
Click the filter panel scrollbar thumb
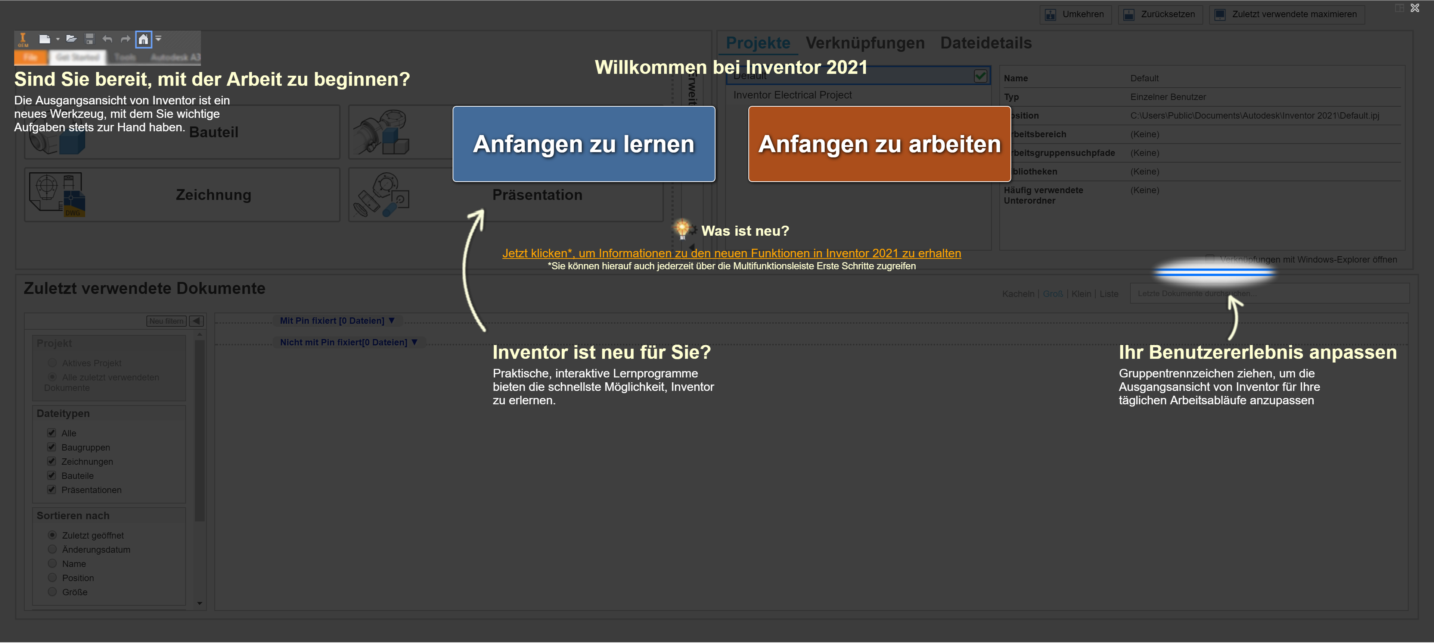pos(200,431)
